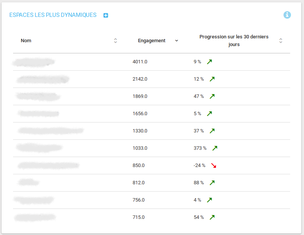Click the blue plus icon beside the title
The width and height of the screenshot is (304, 235).
[106, 15]
